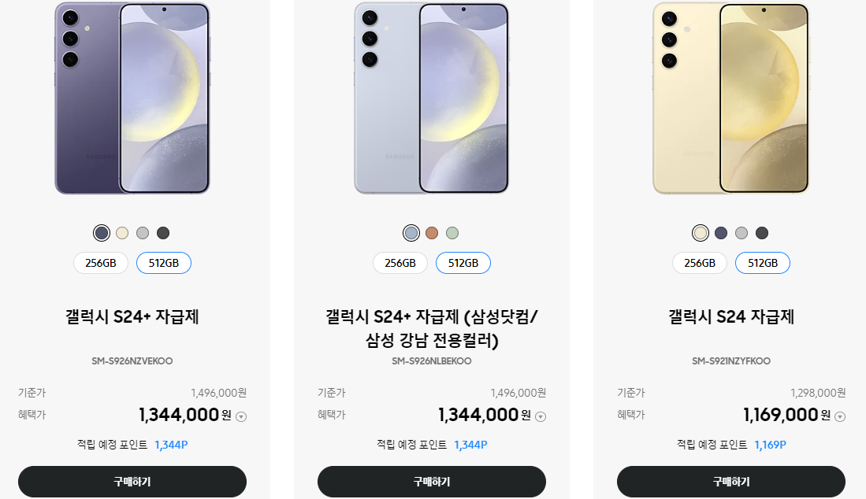
Task: Choose 256GB storage for the violet S24+
Action: [101, 263]
